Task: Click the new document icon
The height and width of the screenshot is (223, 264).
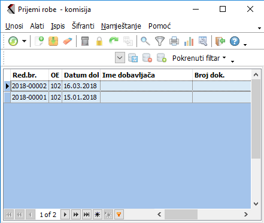Action: [x=40, y=41]
